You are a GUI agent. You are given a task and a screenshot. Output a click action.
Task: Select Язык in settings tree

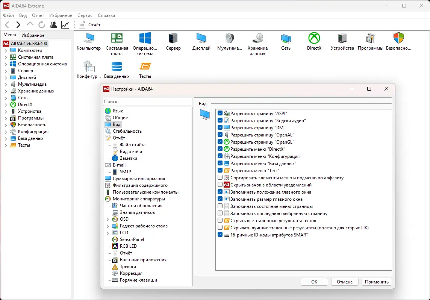[x=118, y=111]
